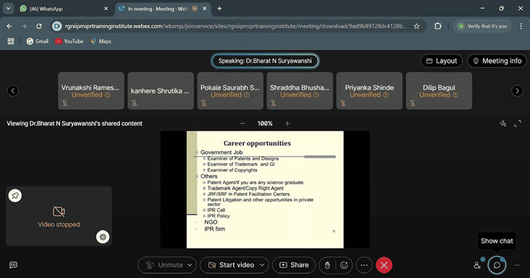Screen dimensions: 530x278
Task: Open the participants panel
Action: [477, 265]
